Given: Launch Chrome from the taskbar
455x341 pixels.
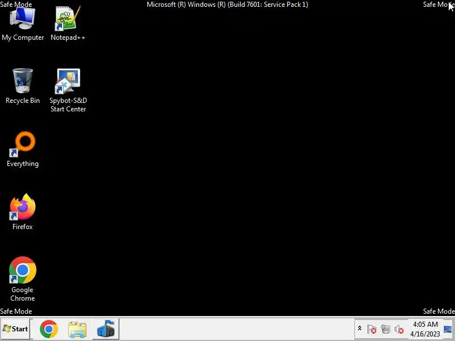Looking at the screenshot, I should 49,329.
